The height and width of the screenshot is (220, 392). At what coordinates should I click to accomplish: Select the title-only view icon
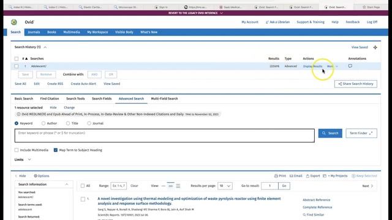pyautogui.click(x=164, y=186)
